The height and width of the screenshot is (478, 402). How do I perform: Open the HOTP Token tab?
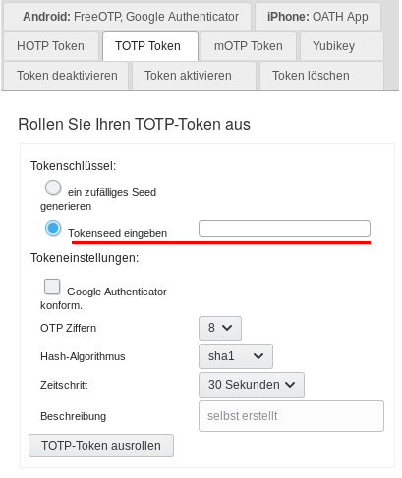click(x=51, y=46)
